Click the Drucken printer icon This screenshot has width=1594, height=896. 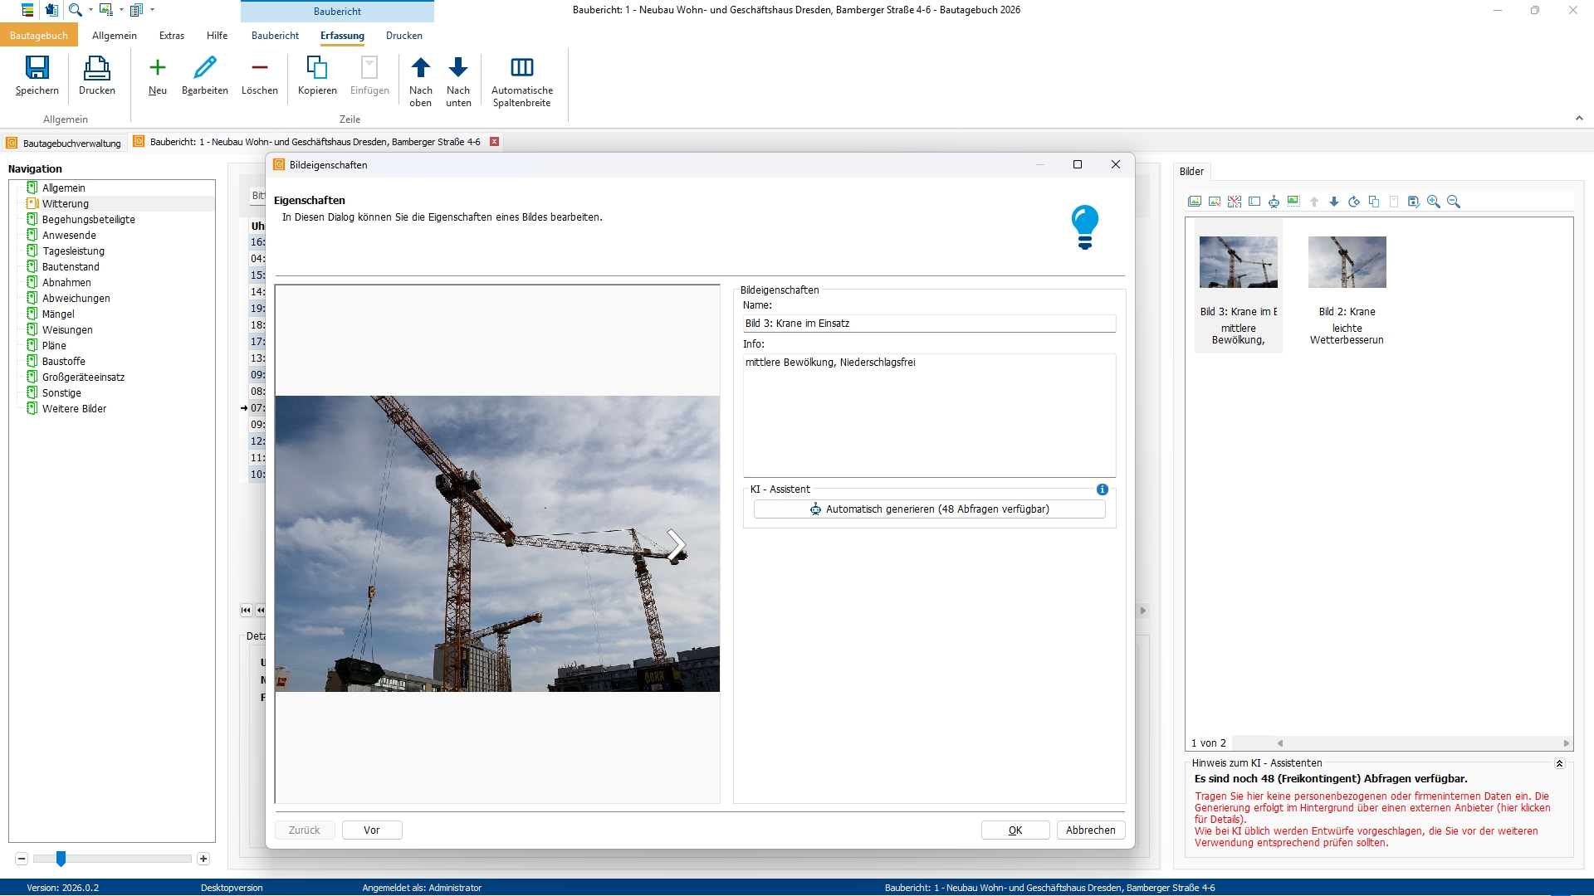(96, 68)
